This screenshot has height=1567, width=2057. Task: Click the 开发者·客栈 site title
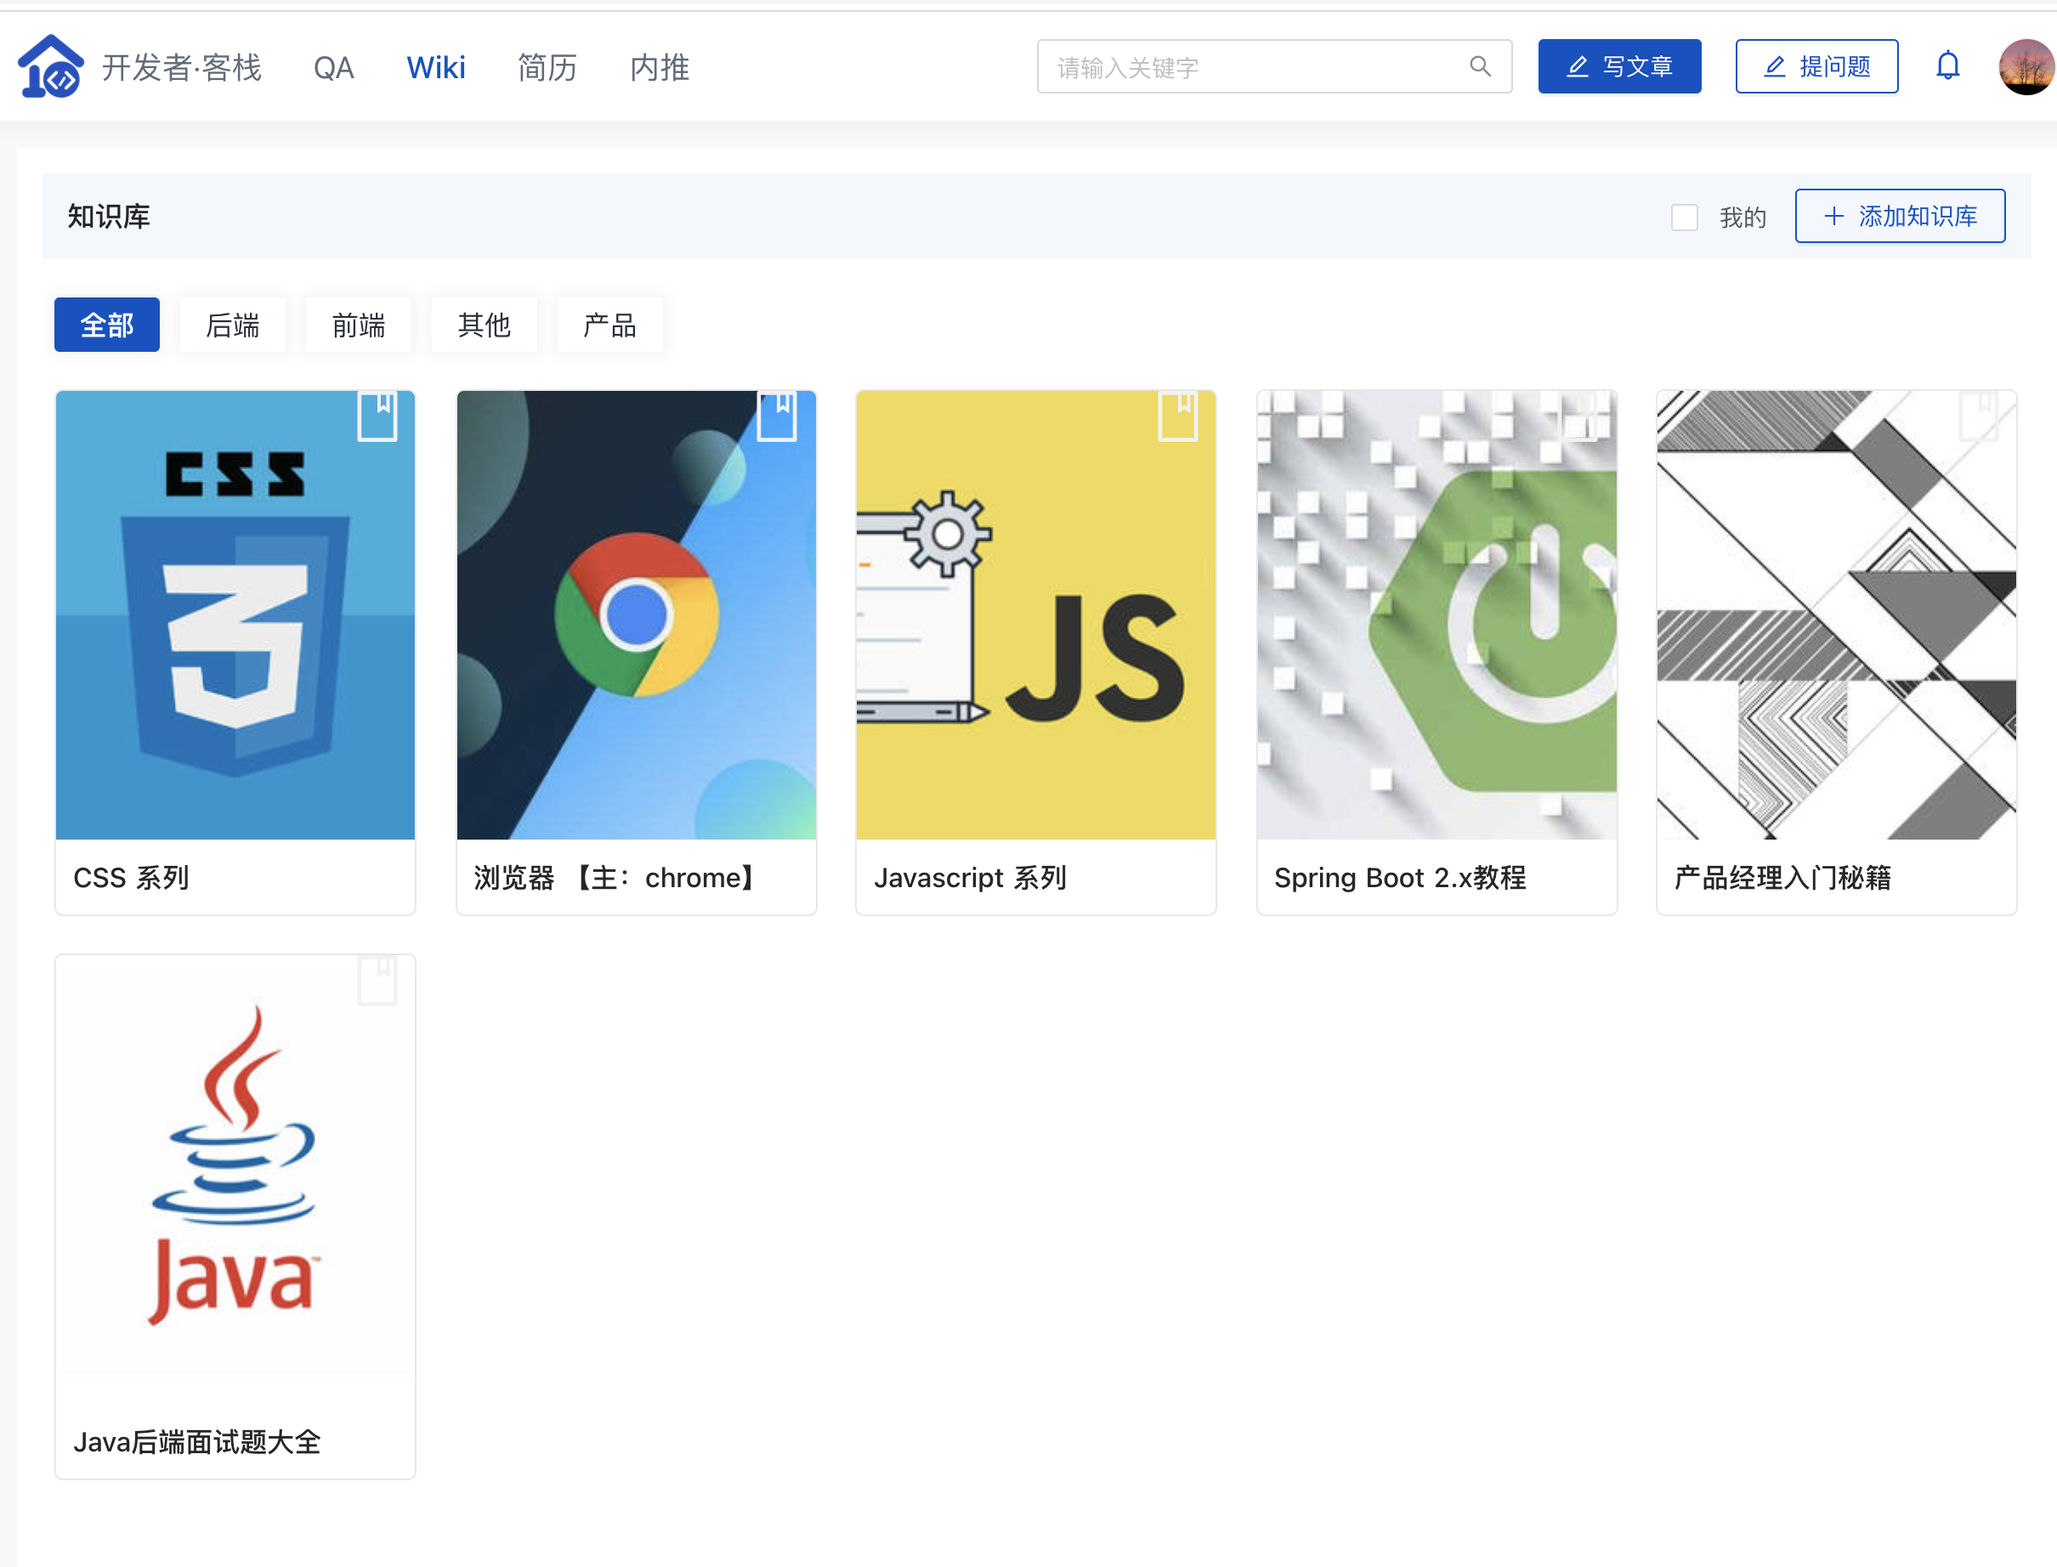(182, 67)
